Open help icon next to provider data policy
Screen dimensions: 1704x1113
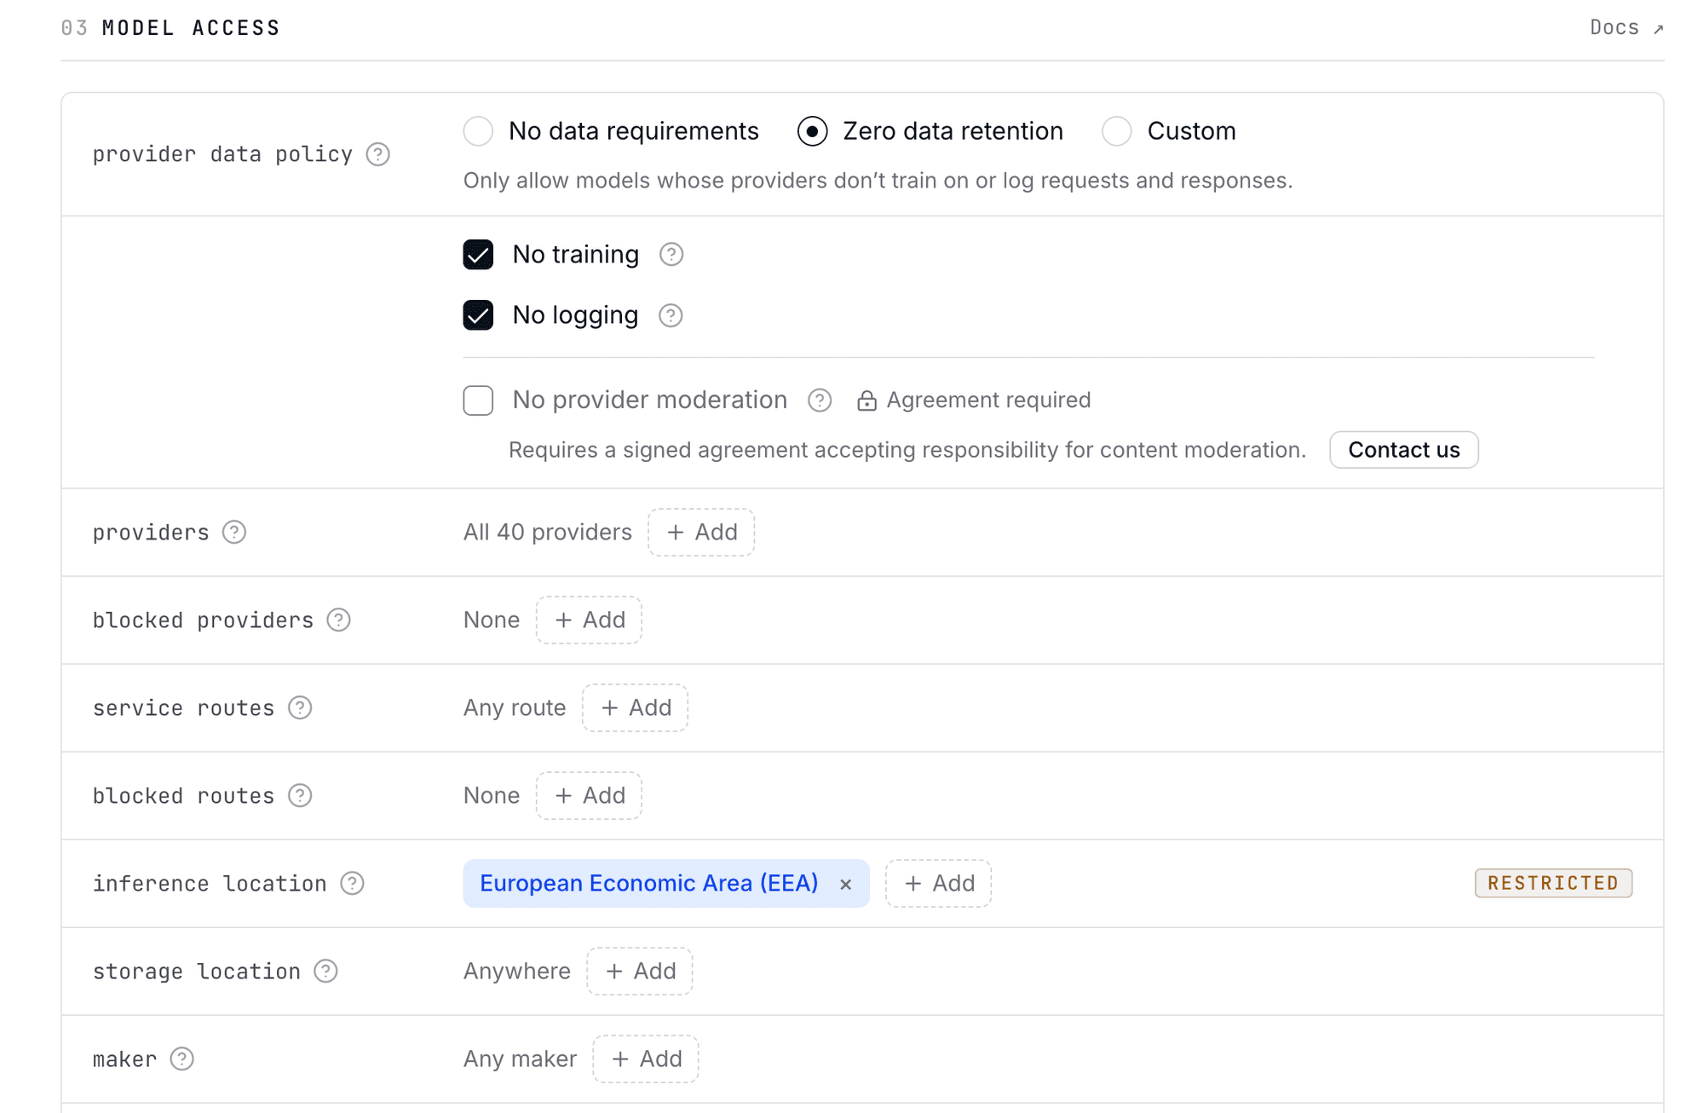(x=377, y=154)
